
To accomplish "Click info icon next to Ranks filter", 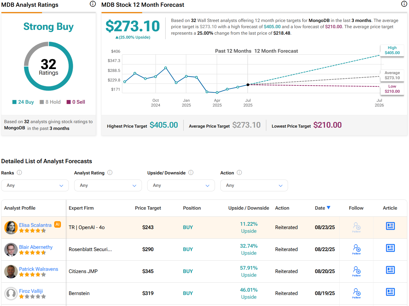I will (x=19, y=172).
